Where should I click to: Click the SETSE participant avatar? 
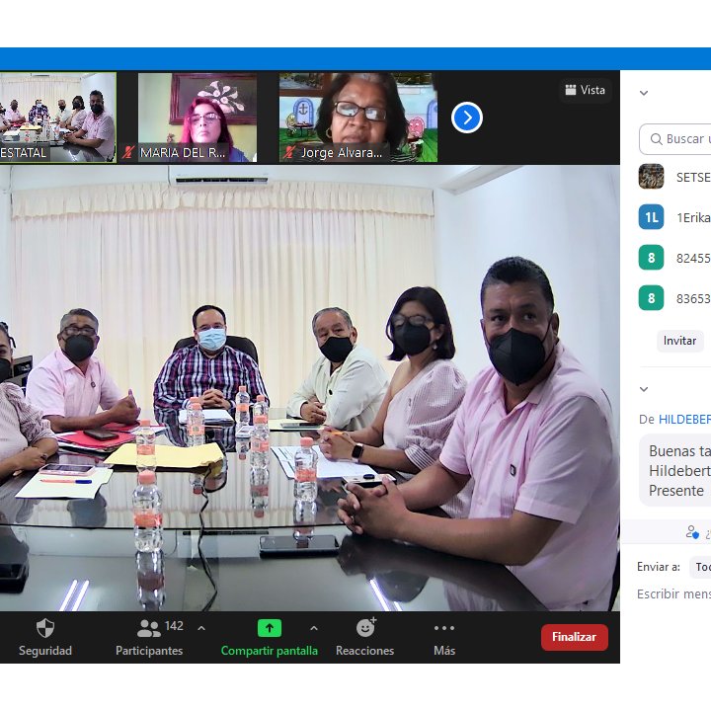(651, 177)
